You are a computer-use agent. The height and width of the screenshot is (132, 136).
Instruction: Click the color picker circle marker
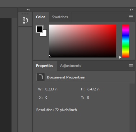point(50,57)
